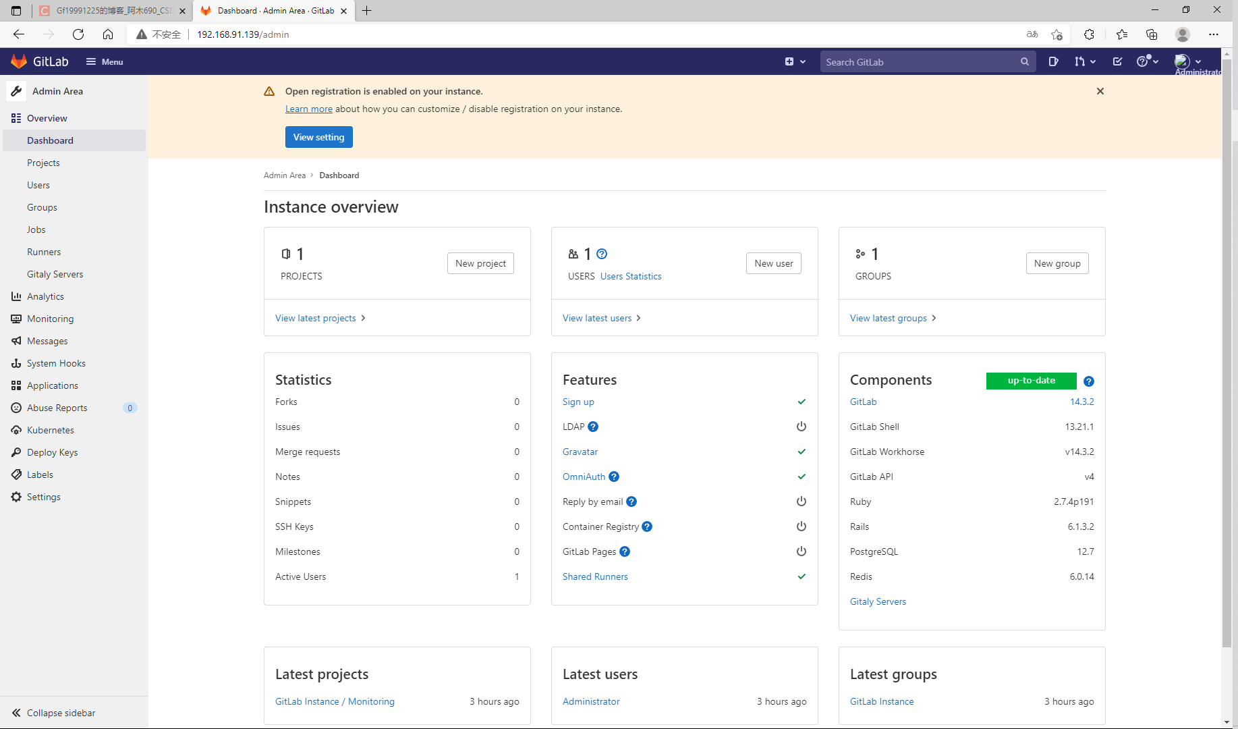Screen dimensions: 1238x729
Task: Click the Messages megaphone icon
Action: tap(16, 341)
